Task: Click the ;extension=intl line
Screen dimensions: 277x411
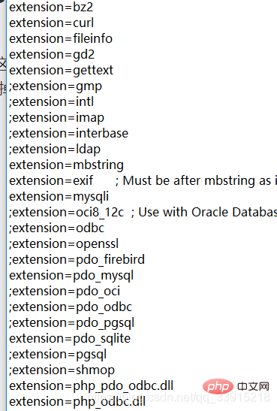Action: coord(52,101)
